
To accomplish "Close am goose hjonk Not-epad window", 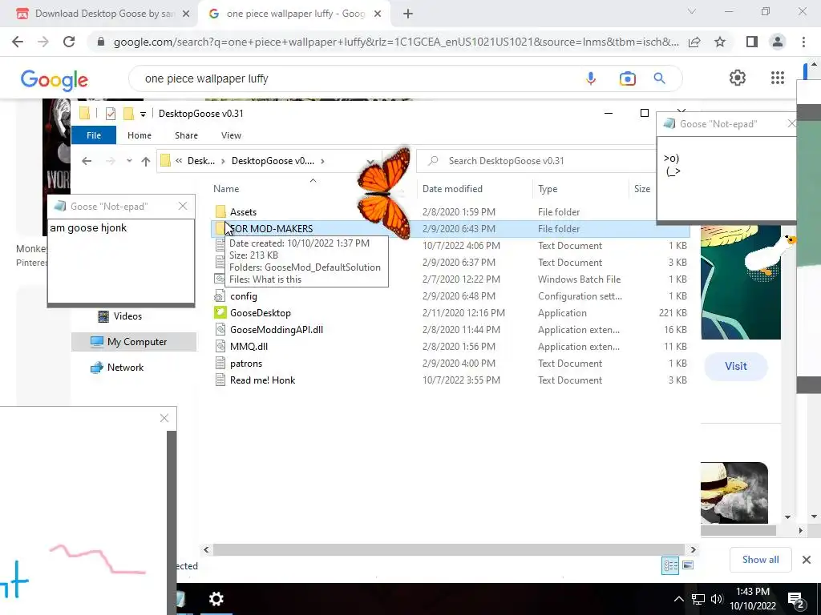I will click(x=183, y=206).
